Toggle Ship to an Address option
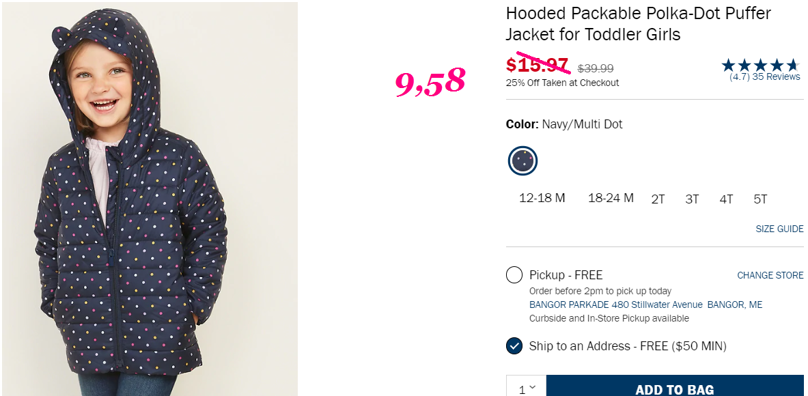Screen dimensions: 808x396 (x=616, y=346)
